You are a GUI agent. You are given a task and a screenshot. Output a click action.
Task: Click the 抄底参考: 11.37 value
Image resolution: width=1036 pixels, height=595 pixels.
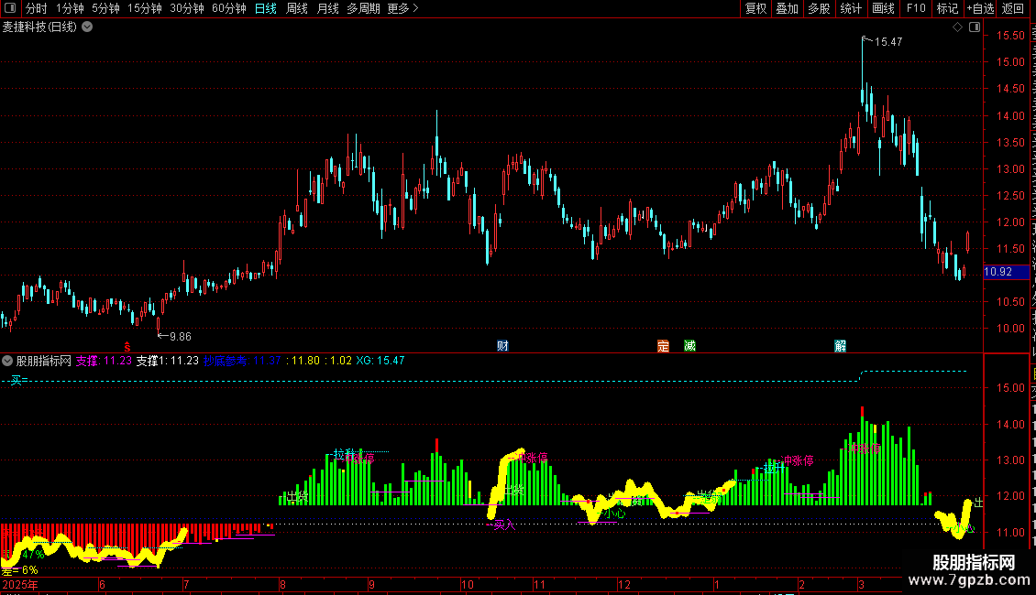point(242,361)
